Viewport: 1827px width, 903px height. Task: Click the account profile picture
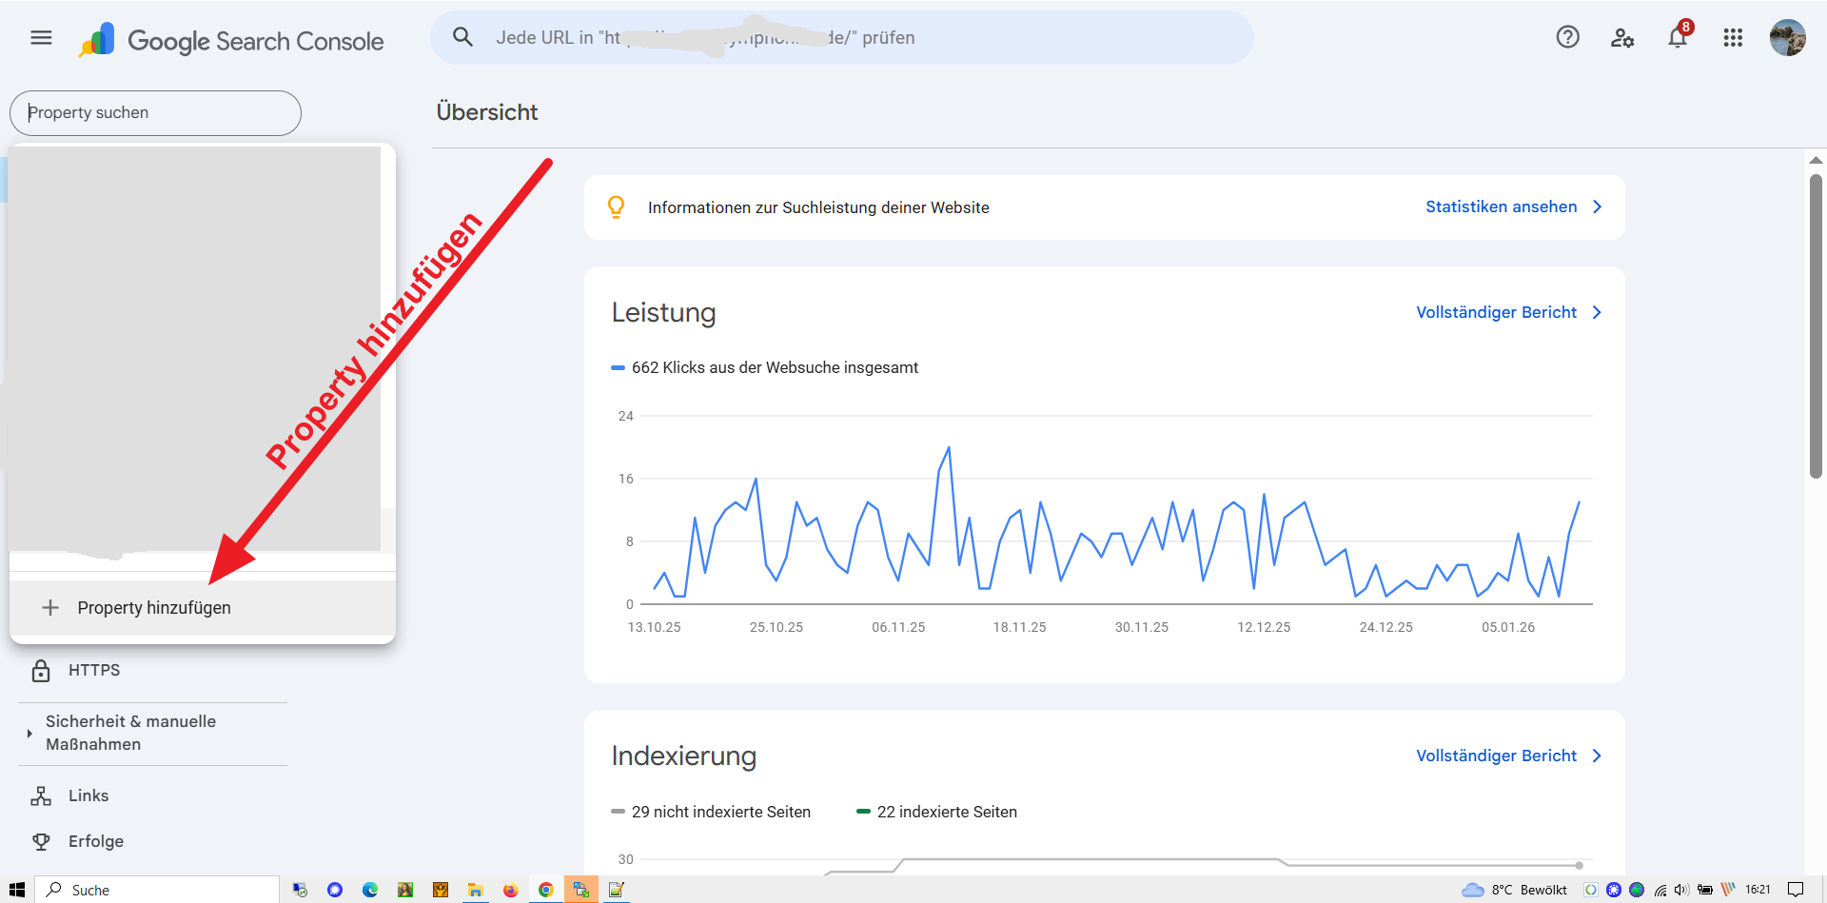[1787, 38]
